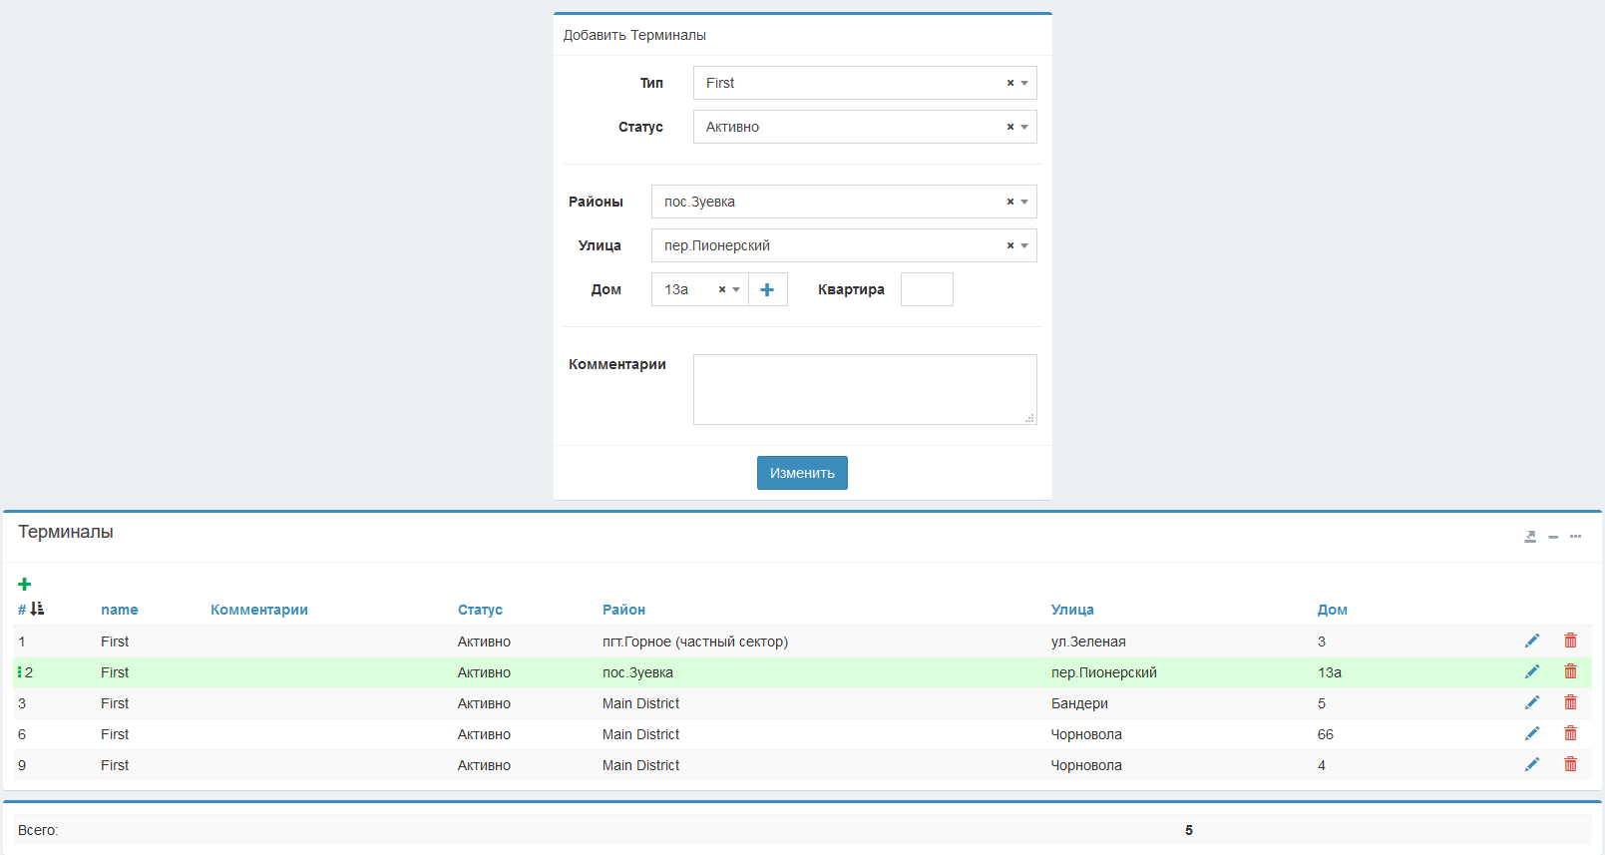
Task: Click the blue plus next to Дом field
Action: click(x=767, y=289)
